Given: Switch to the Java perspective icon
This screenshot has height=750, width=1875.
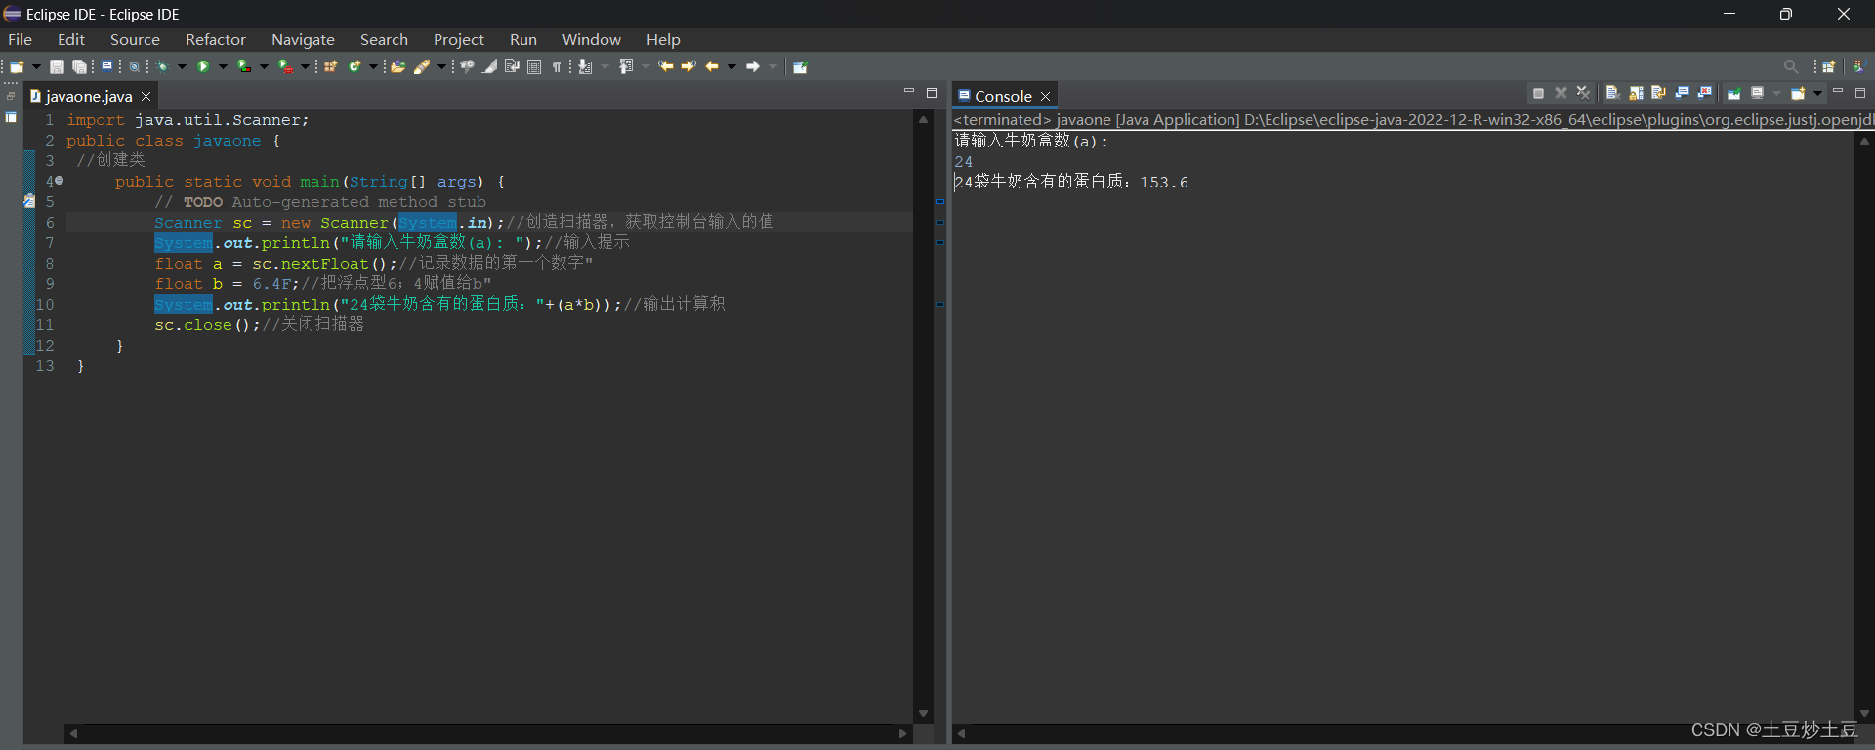Looking at the screenshot, I should (1858, 66).
